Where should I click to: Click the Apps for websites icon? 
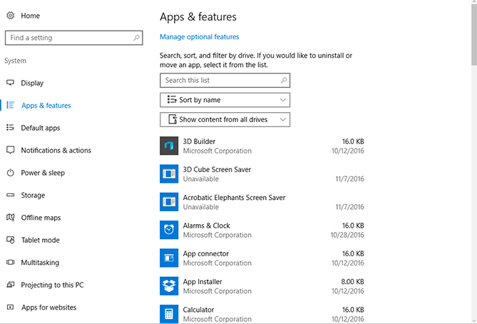tap(11, 308)
